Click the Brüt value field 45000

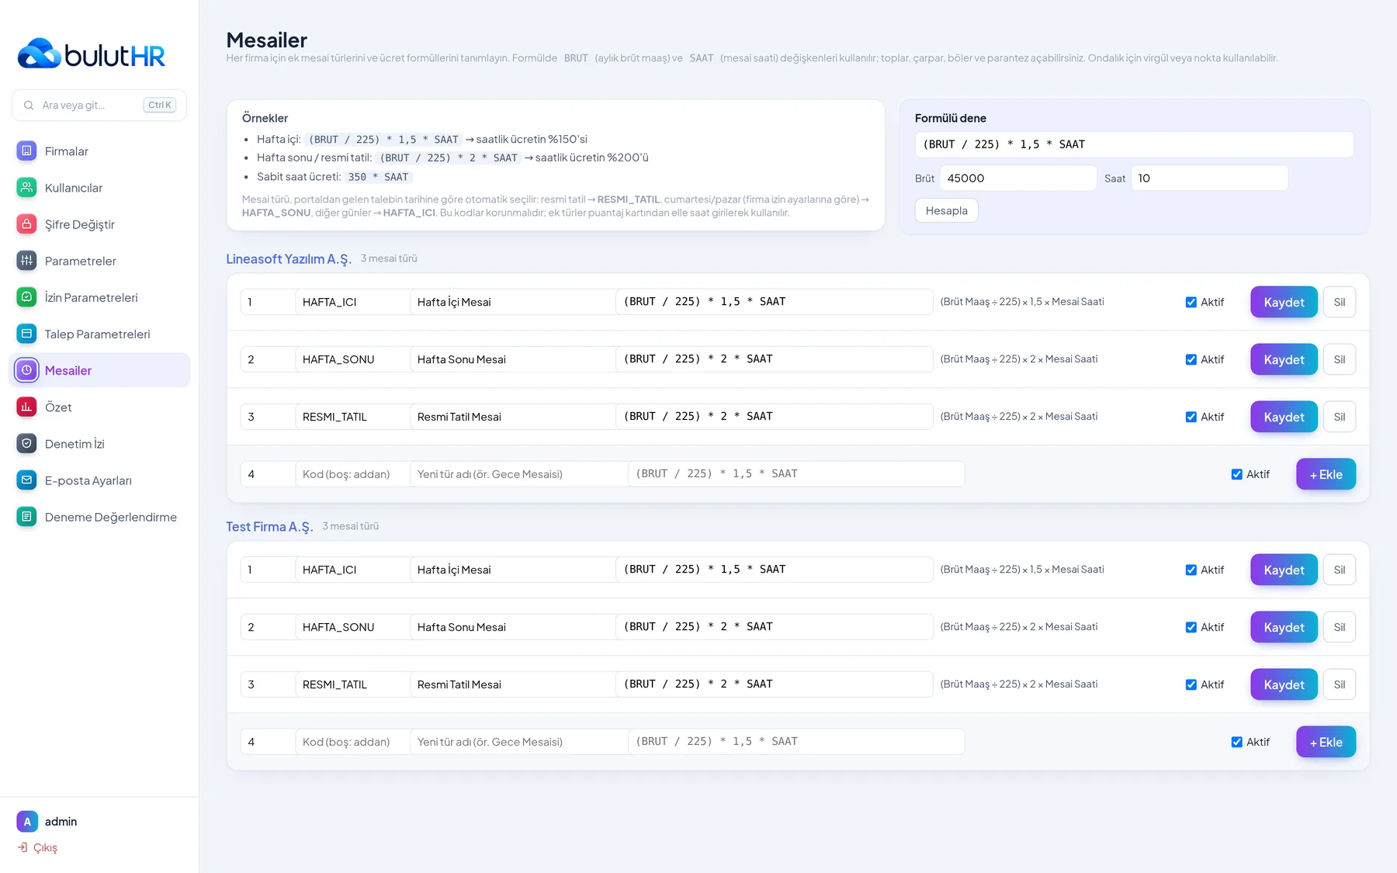coord(1018,178)
